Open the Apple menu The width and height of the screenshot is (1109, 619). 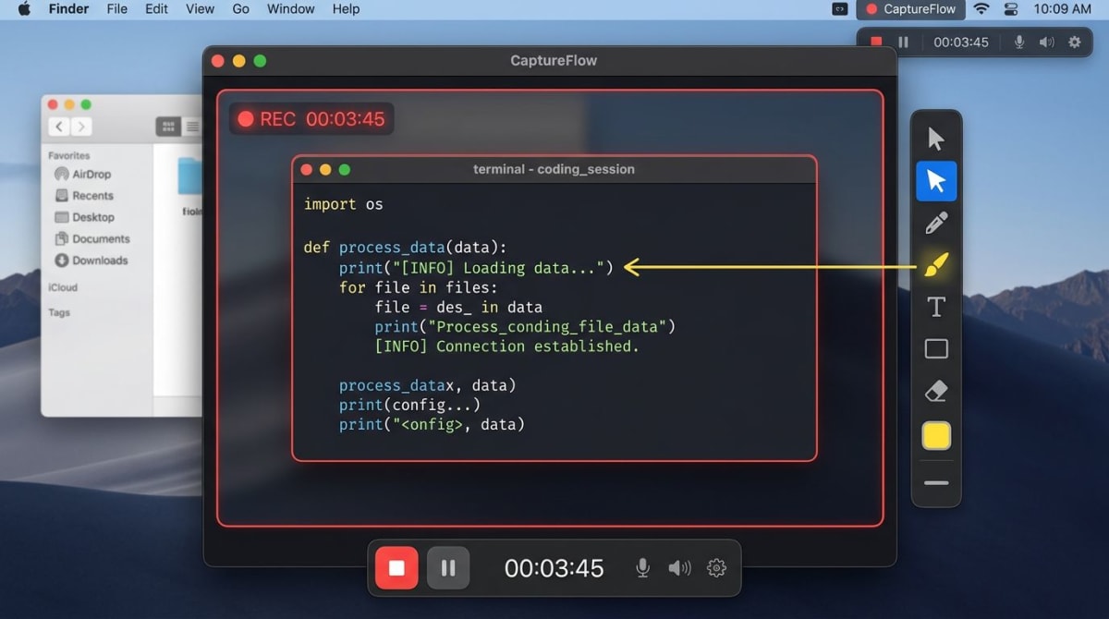pos(24,9)
